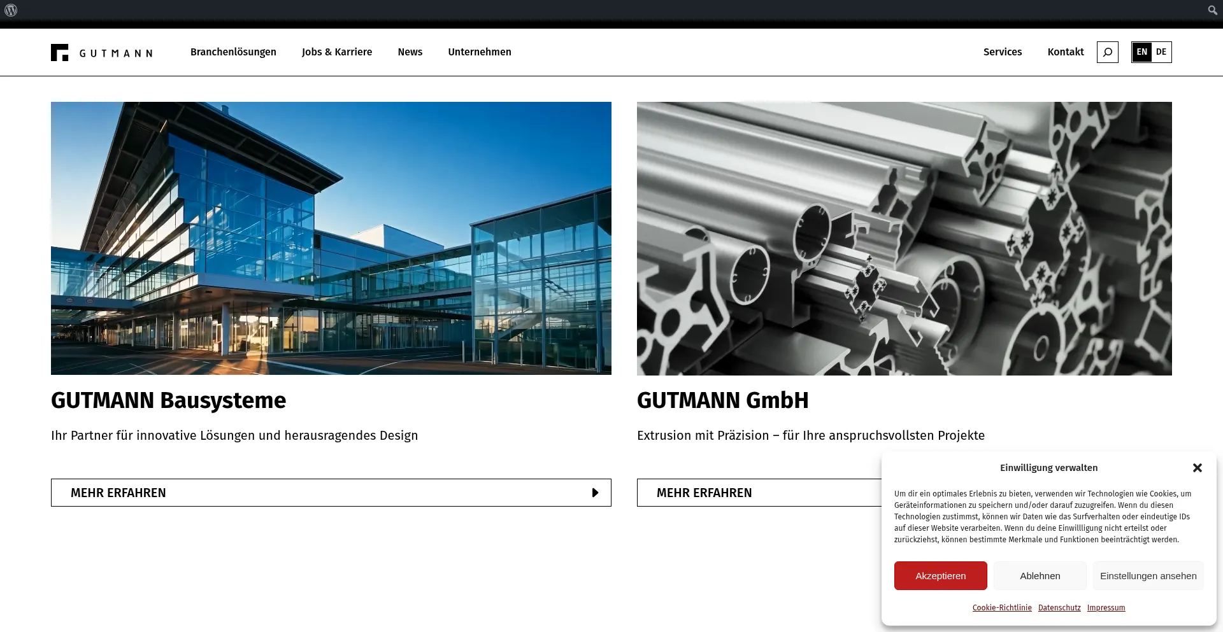
Task: Expand Jobs & Karriere menu
Action: tap(337, 52)
